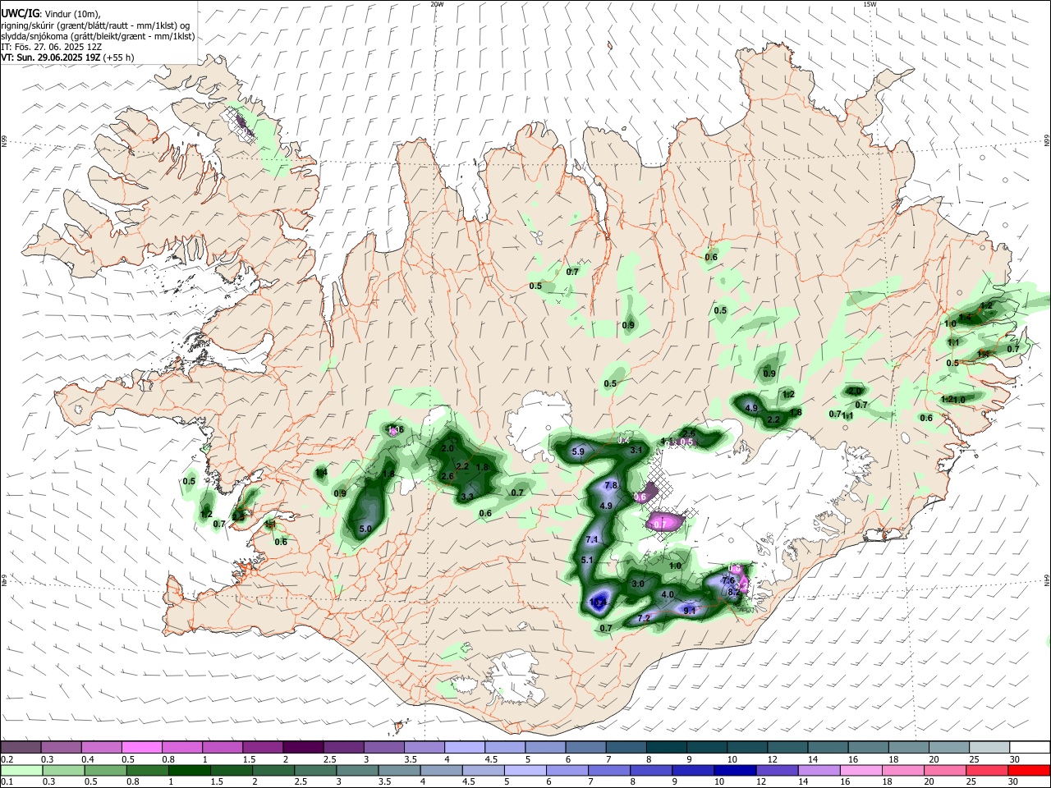The image size is (1051, 788).
Task: Click the 3.3 precipitation value on the map
Action: coord(467,497)
